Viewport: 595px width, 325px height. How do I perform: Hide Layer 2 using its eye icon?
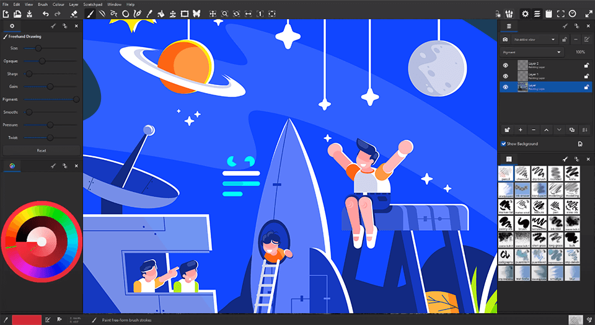pos(505,65)
